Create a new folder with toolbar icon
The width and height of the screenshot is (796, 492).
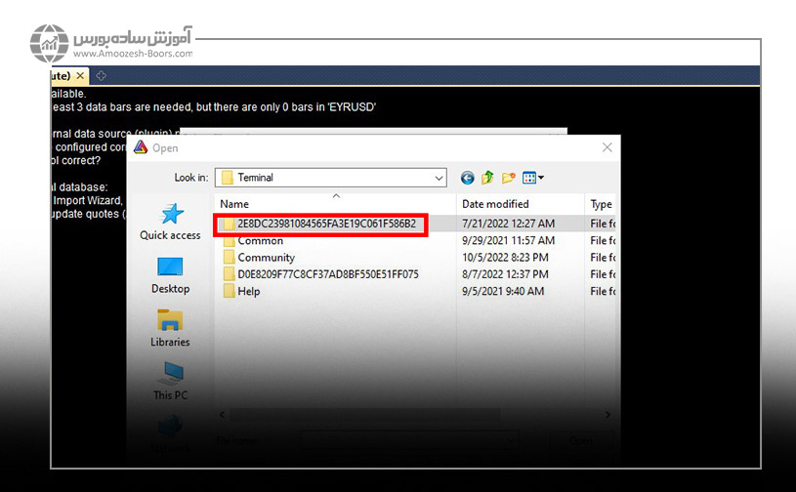pos(508,178)
